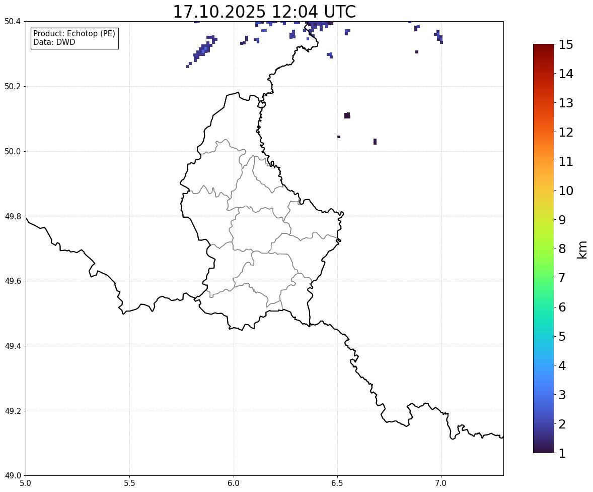
Task: Click the 'Product: Echotop (PE)' legend line
Action: (x=74, y=33)
